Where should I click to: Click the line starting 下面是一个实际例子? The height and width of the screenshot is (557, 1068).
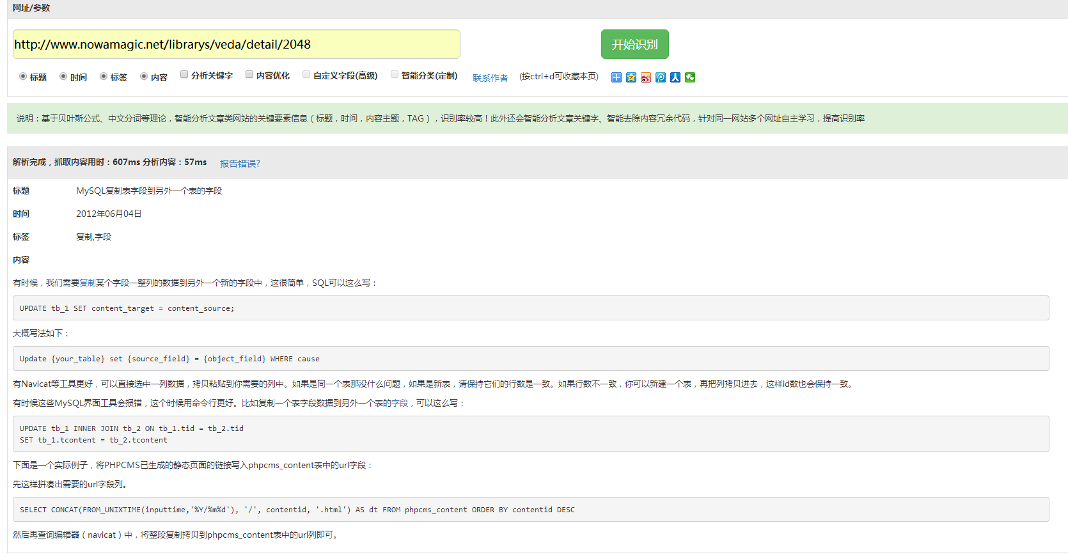tap(192, 465)
